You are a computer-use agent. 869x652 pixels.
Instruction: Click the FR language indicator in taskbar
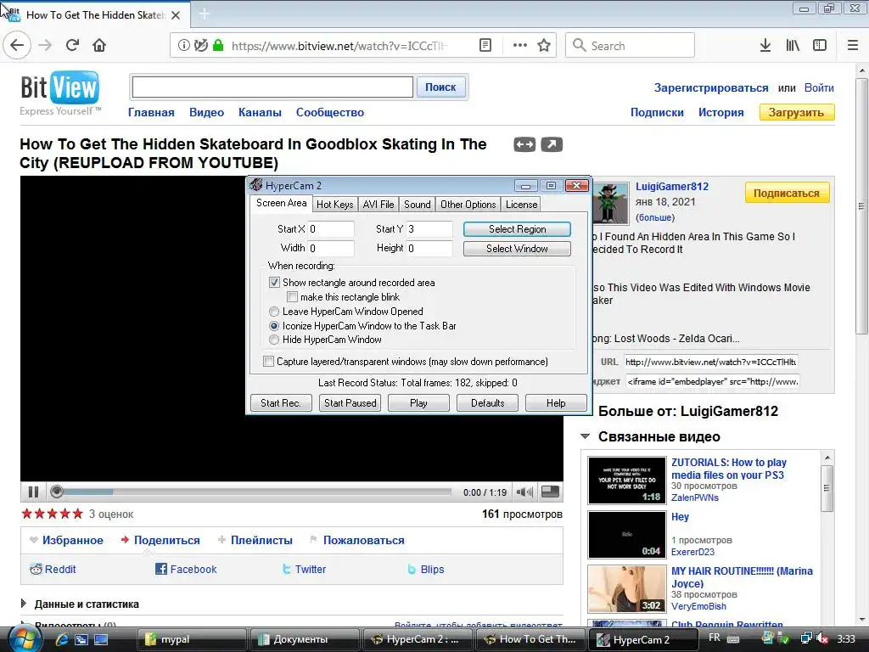point(715,638)
